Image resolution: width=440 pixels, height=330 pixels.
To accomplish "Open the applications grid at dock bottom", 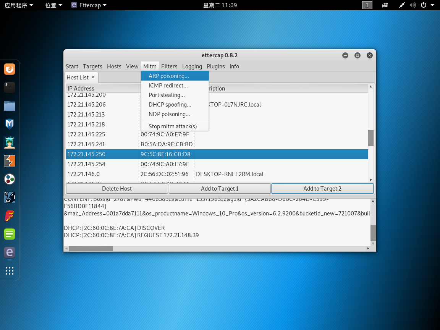I will [x=9, y=271].
